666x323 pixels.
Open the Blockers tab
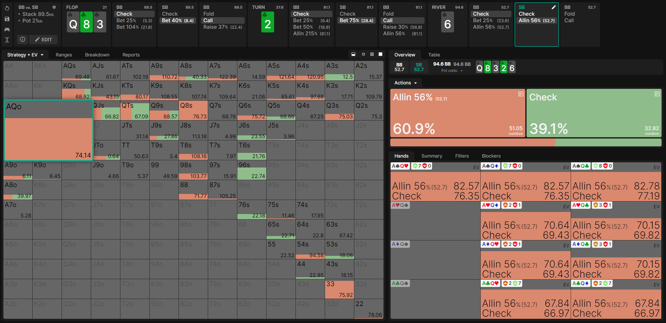pos(491,156)
